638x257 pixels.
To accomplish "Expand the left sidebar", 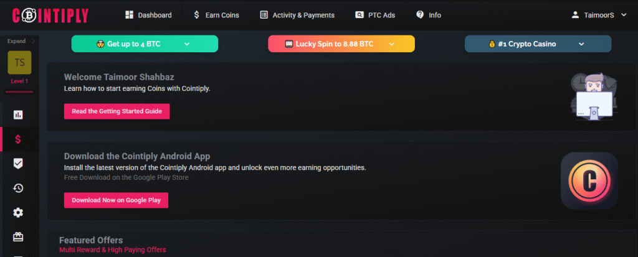I will pos(21,41).
